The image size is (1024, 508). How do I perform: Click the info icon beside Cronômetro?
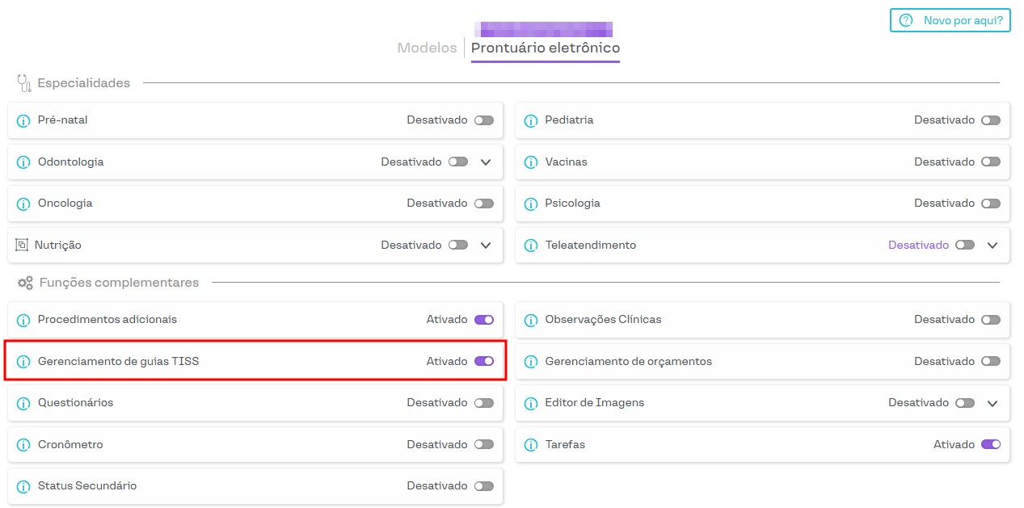click(23, 445)
